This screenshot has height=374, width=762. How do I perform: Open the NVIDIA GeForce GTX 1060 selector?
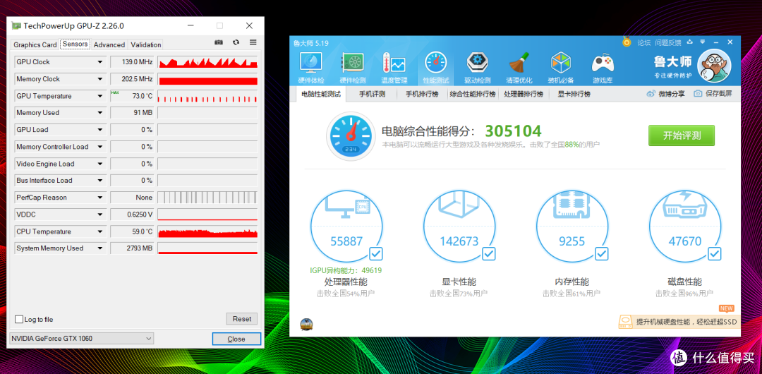pyautogui.click(x=81, y=339)
